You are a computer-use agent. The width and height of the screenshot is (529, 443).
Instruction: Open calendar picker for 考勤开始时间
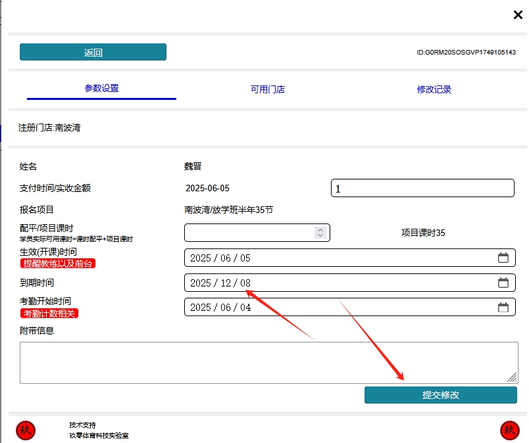(x=503, y=307)
